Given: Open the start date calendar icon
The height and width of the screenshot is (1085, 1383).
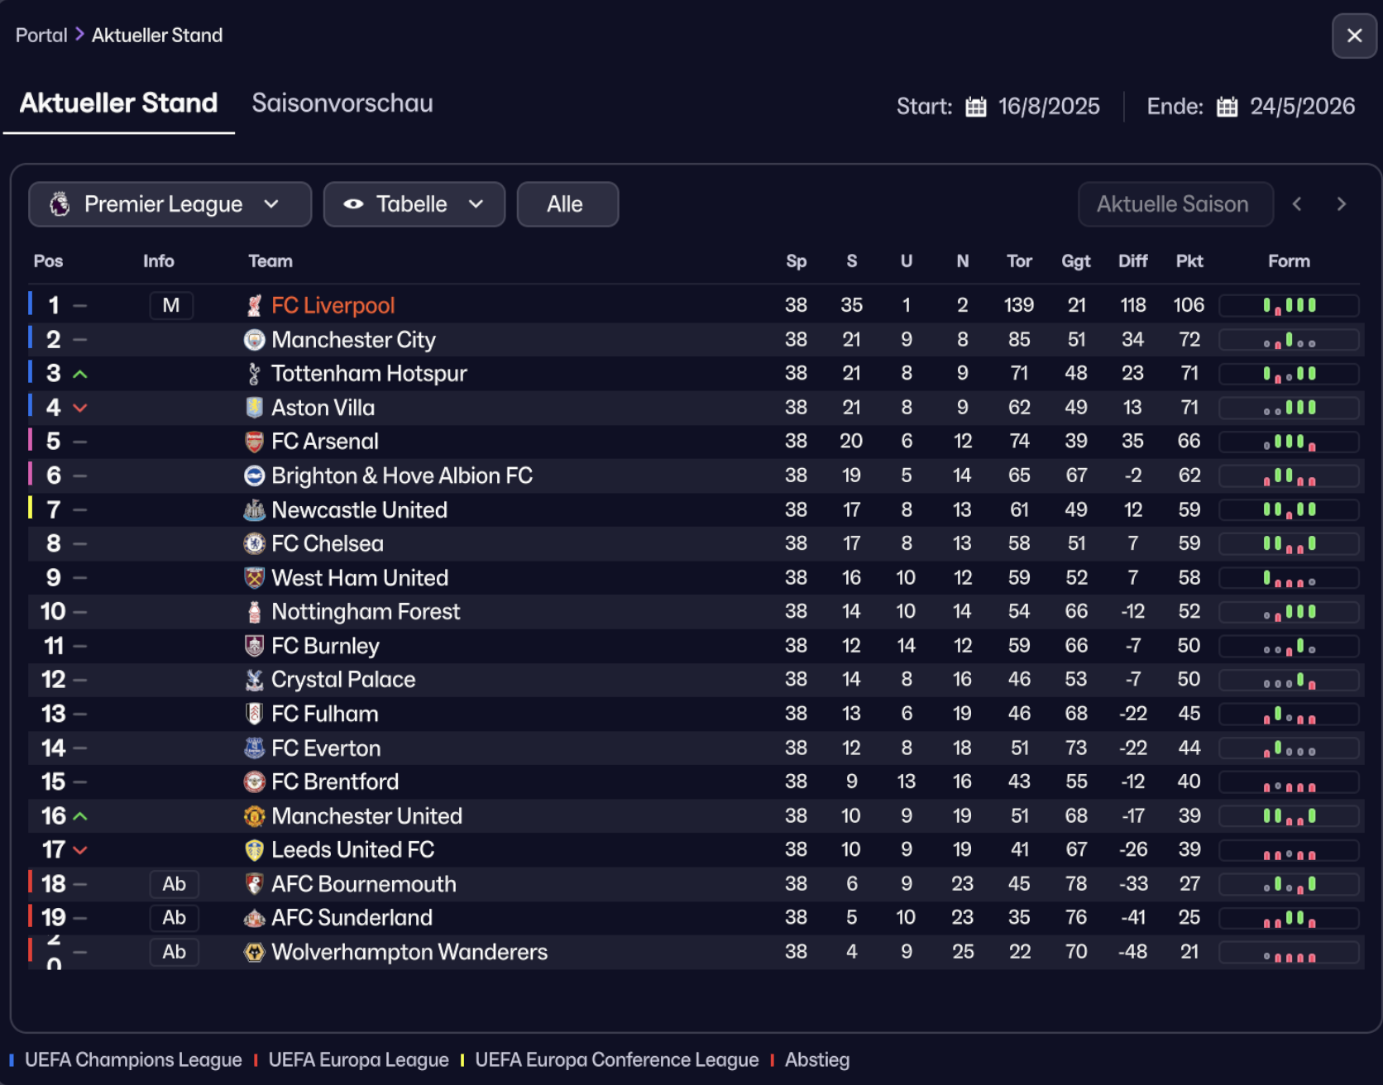Looking at the screenshot, I should pyautogui.click(x=976, y=107).
